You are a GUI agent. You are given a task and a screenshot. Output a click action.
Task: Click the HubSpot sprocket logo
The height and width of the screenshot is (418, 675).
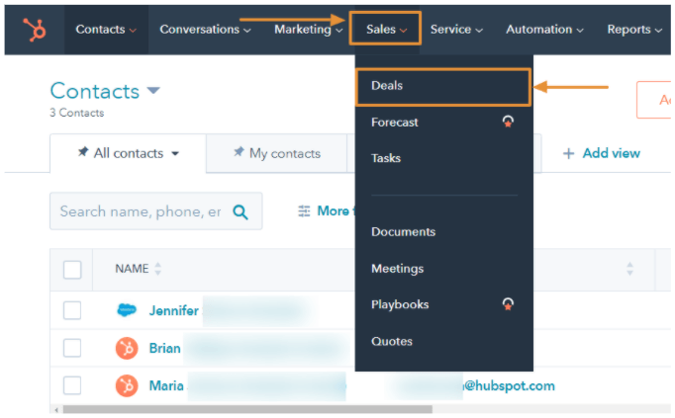coord(35,30)
